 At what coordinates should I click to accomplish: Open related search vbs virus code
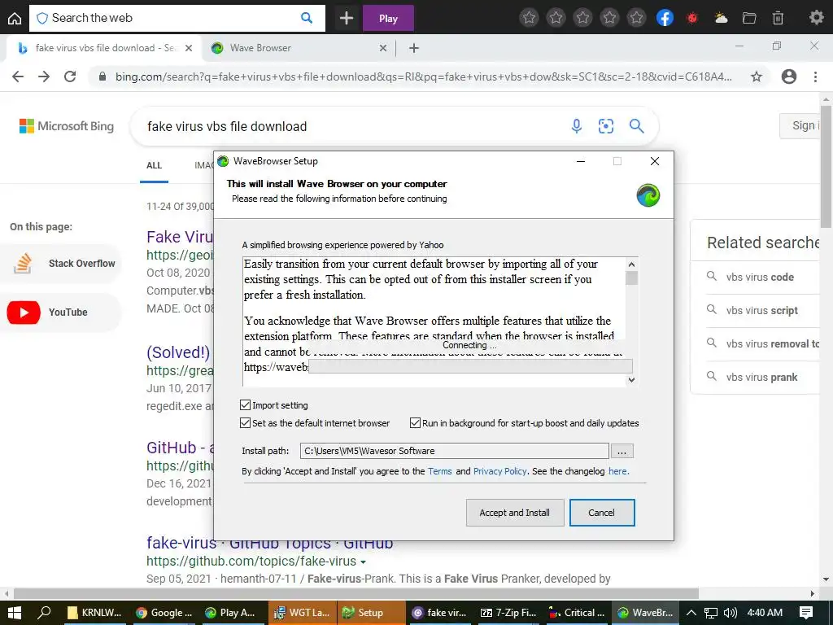760,277
